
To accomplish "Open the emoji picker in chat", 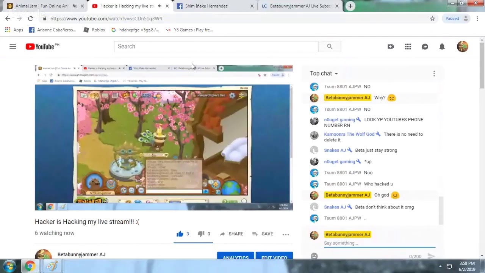I will pyautogui.click(x=314, y=256).
